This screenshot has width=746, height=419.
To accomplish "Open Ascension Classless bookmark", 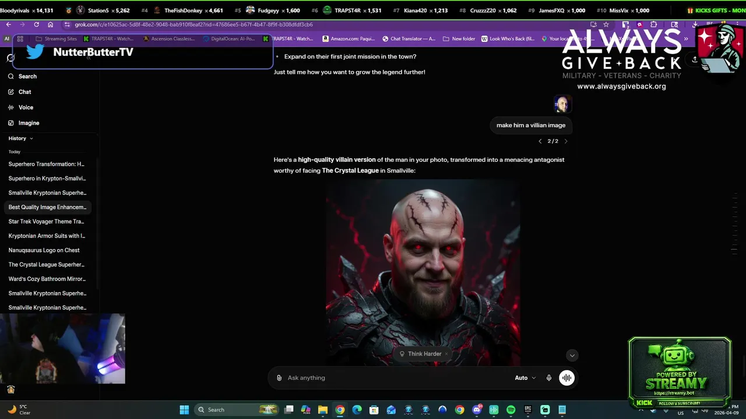I will point(169,39).
